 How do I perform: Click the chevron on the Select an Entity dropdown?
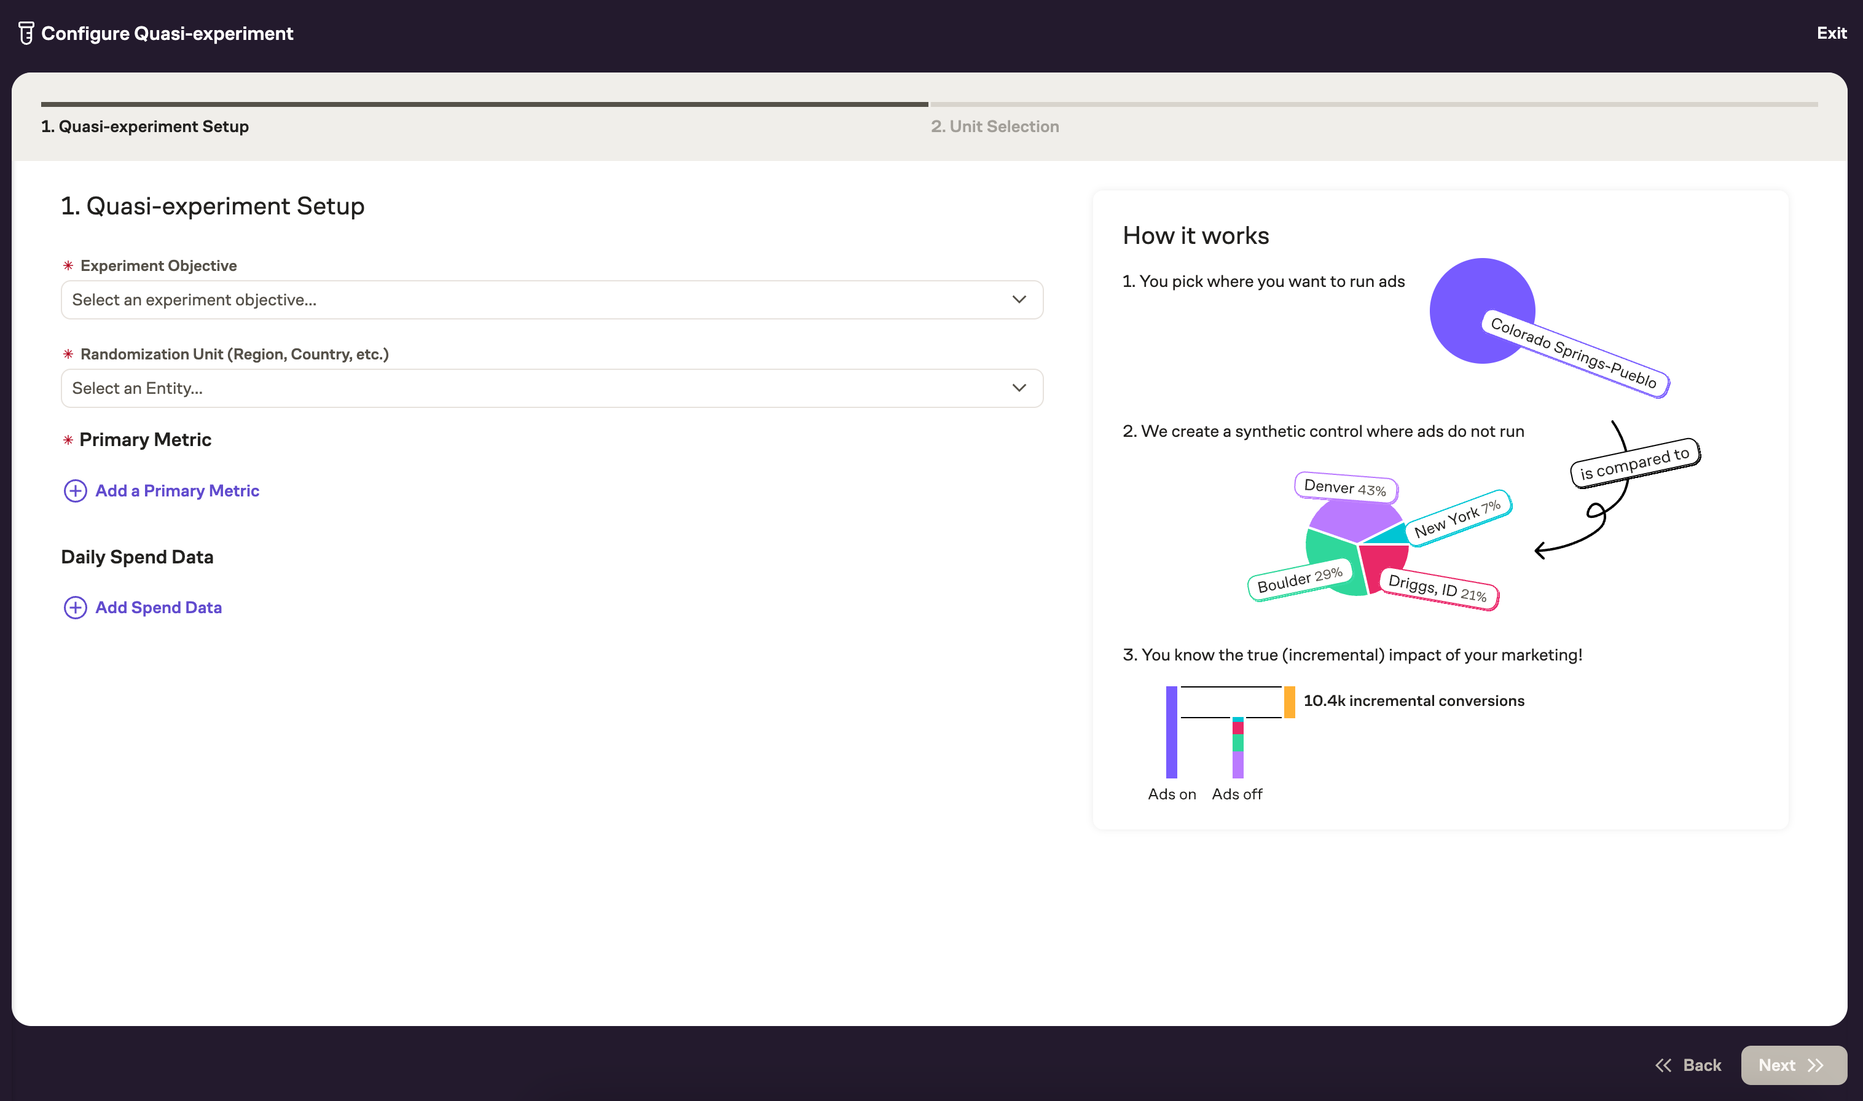coord(1019,387)
